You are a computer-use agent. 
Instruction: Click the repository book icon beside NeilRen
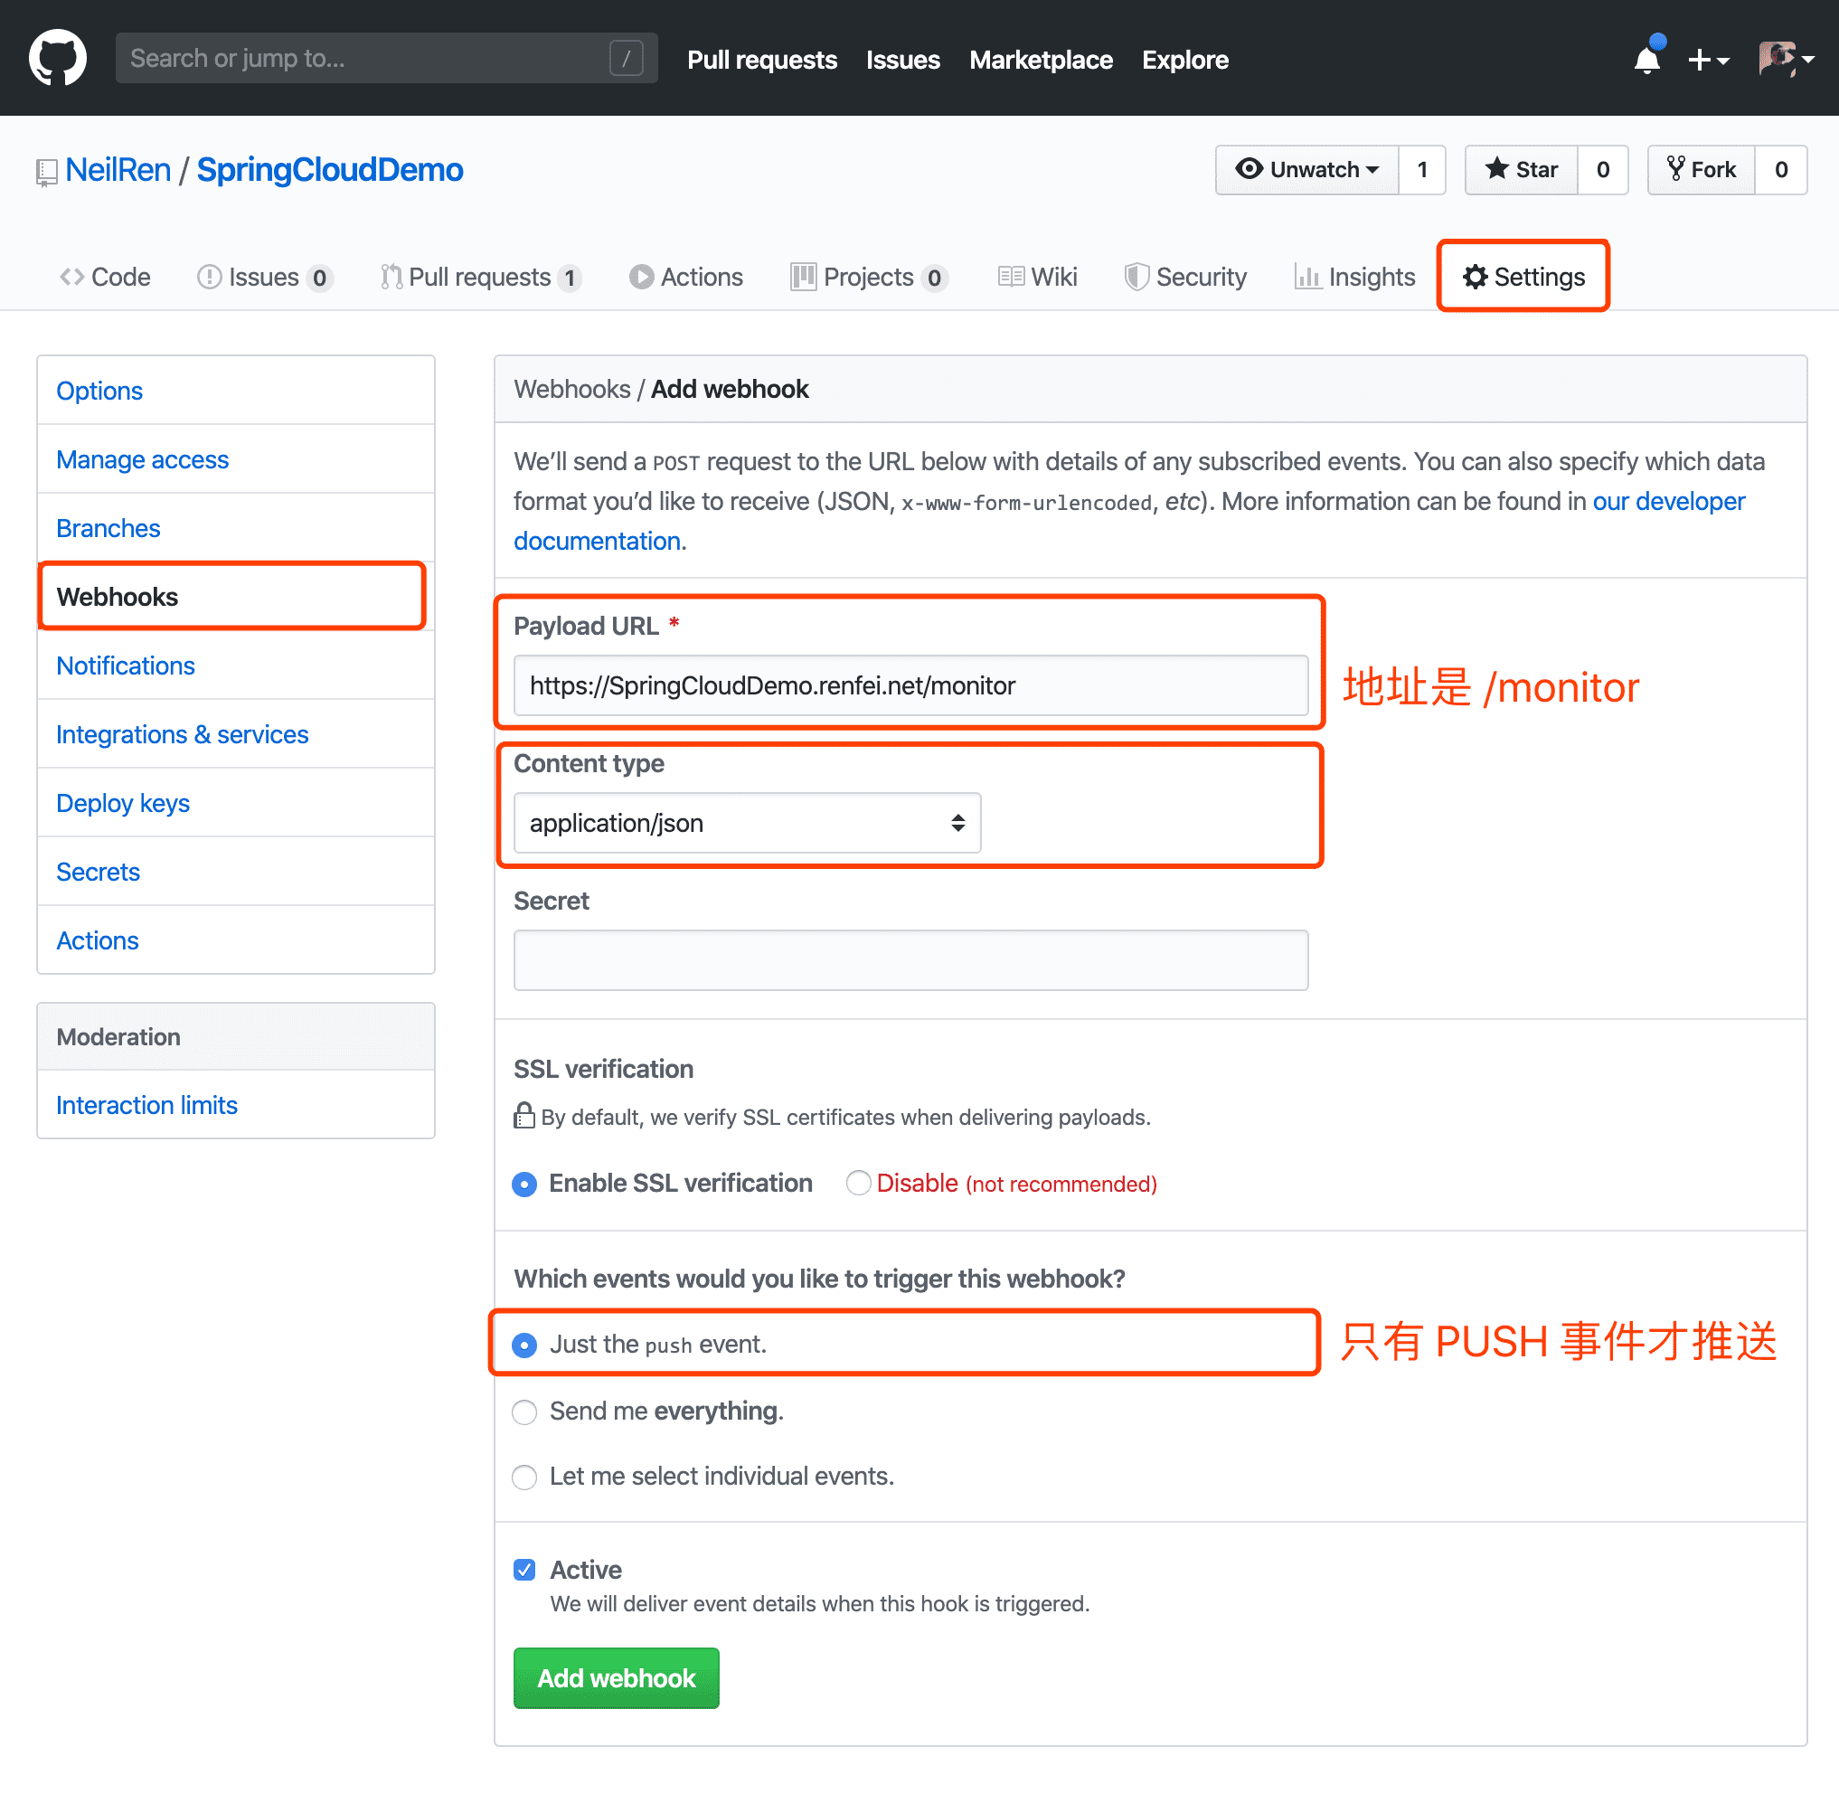[x=46, y=172]
